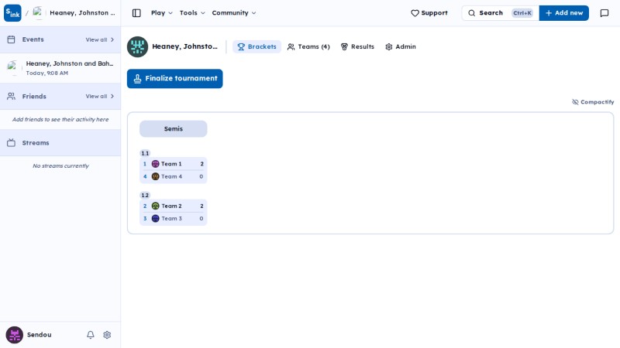620x348 pixels.
Task: Click the Friends people icon
Action: (x=11, y=96)
